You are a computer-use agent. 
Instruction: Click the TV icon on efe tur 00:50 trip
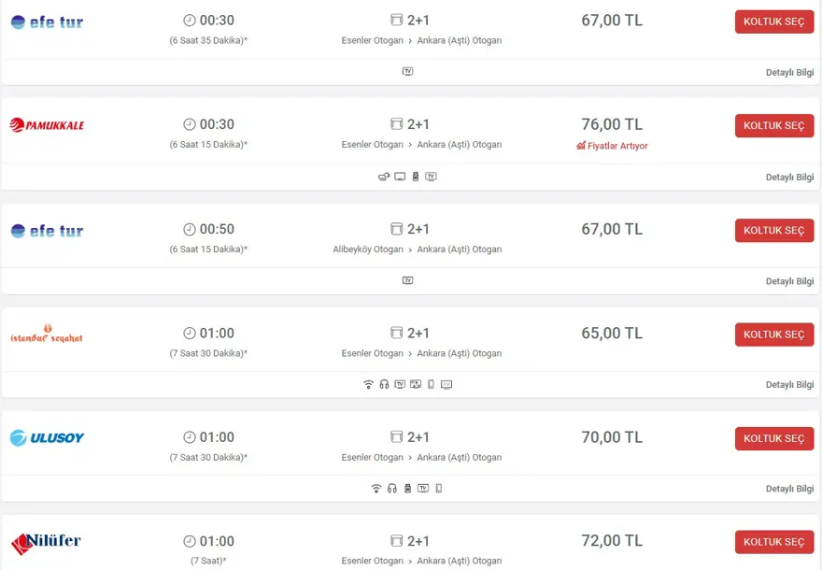(407, 280)
